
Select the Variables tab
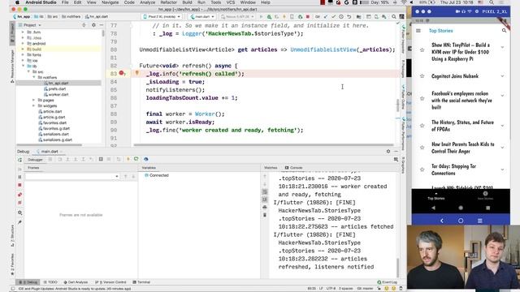pos(149,168)
